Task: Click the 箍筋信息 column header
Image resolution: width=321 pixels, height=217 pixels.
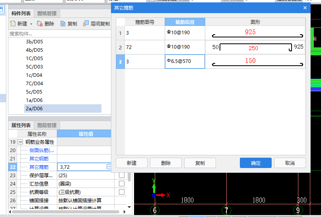Action: 185,22
